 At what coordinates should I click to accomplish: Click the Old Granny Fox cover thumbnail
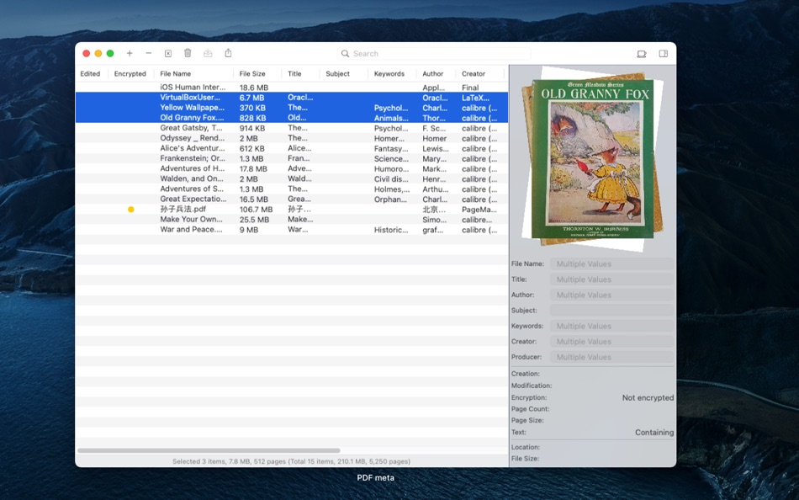click(x=592, y=159)
